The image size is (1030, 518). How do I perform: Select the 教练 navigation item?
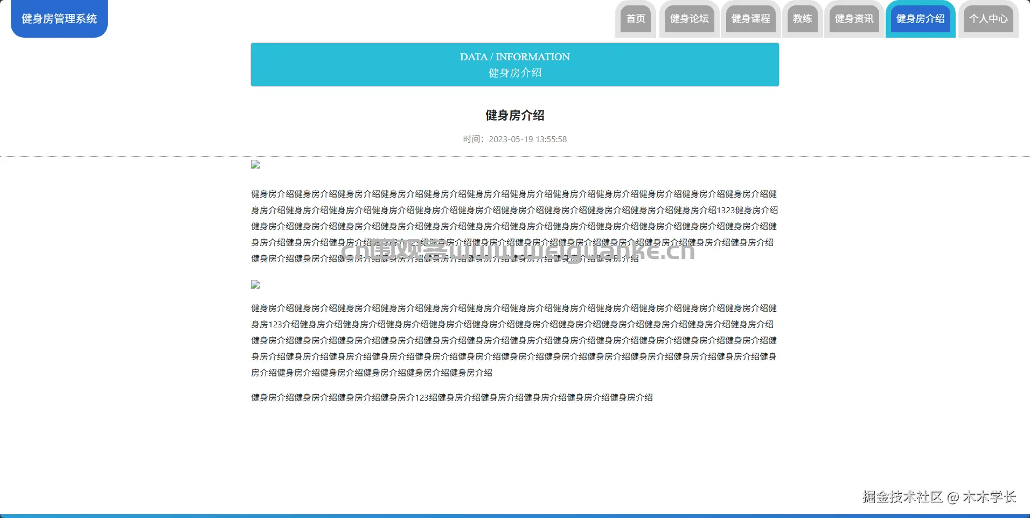(x=802, y=18)
